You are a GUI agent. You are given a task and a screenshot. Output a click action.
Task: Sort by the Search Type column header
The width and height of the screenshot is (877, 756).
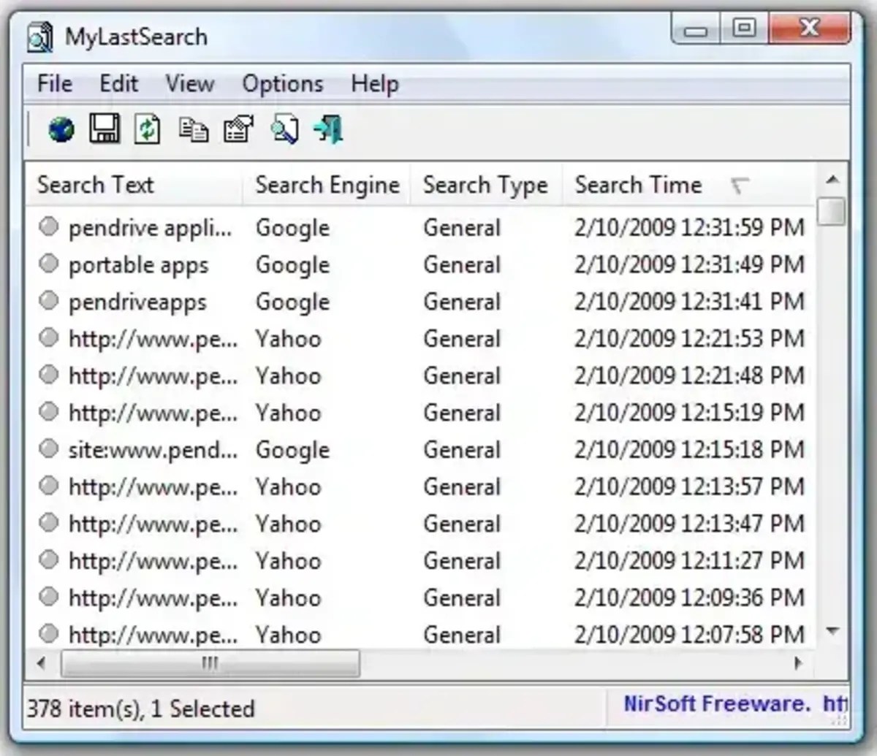486,185
